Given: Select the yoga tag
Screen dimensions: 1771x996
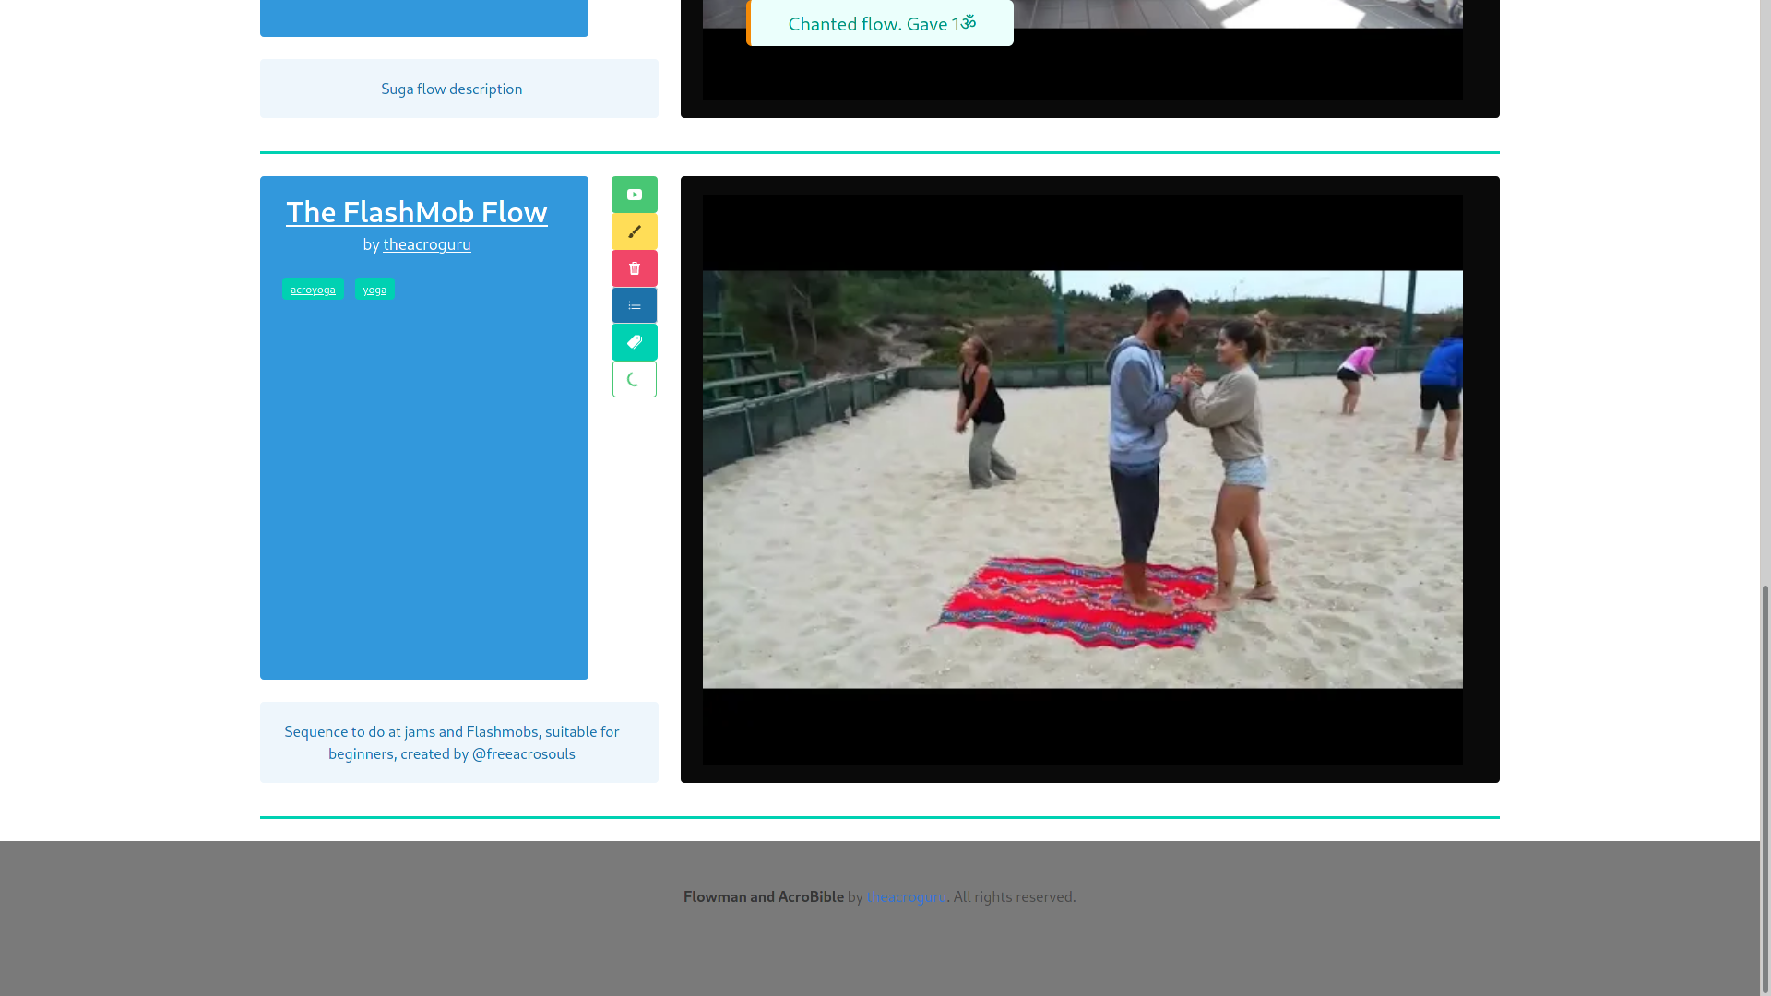Looking at the screenshot, I should coord(374,290).
